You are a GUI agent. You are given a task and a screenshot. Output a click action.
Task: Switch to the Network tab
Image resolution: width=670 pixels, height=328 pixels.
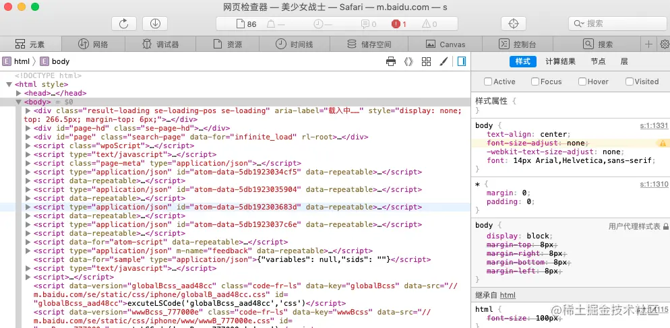tap(93, 44)
